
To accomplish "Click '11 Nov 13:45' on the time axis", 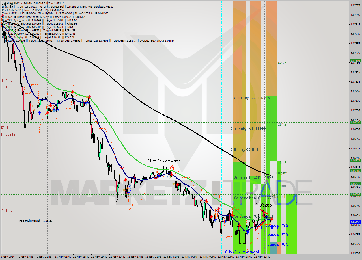I will click(x=117, y=257).
